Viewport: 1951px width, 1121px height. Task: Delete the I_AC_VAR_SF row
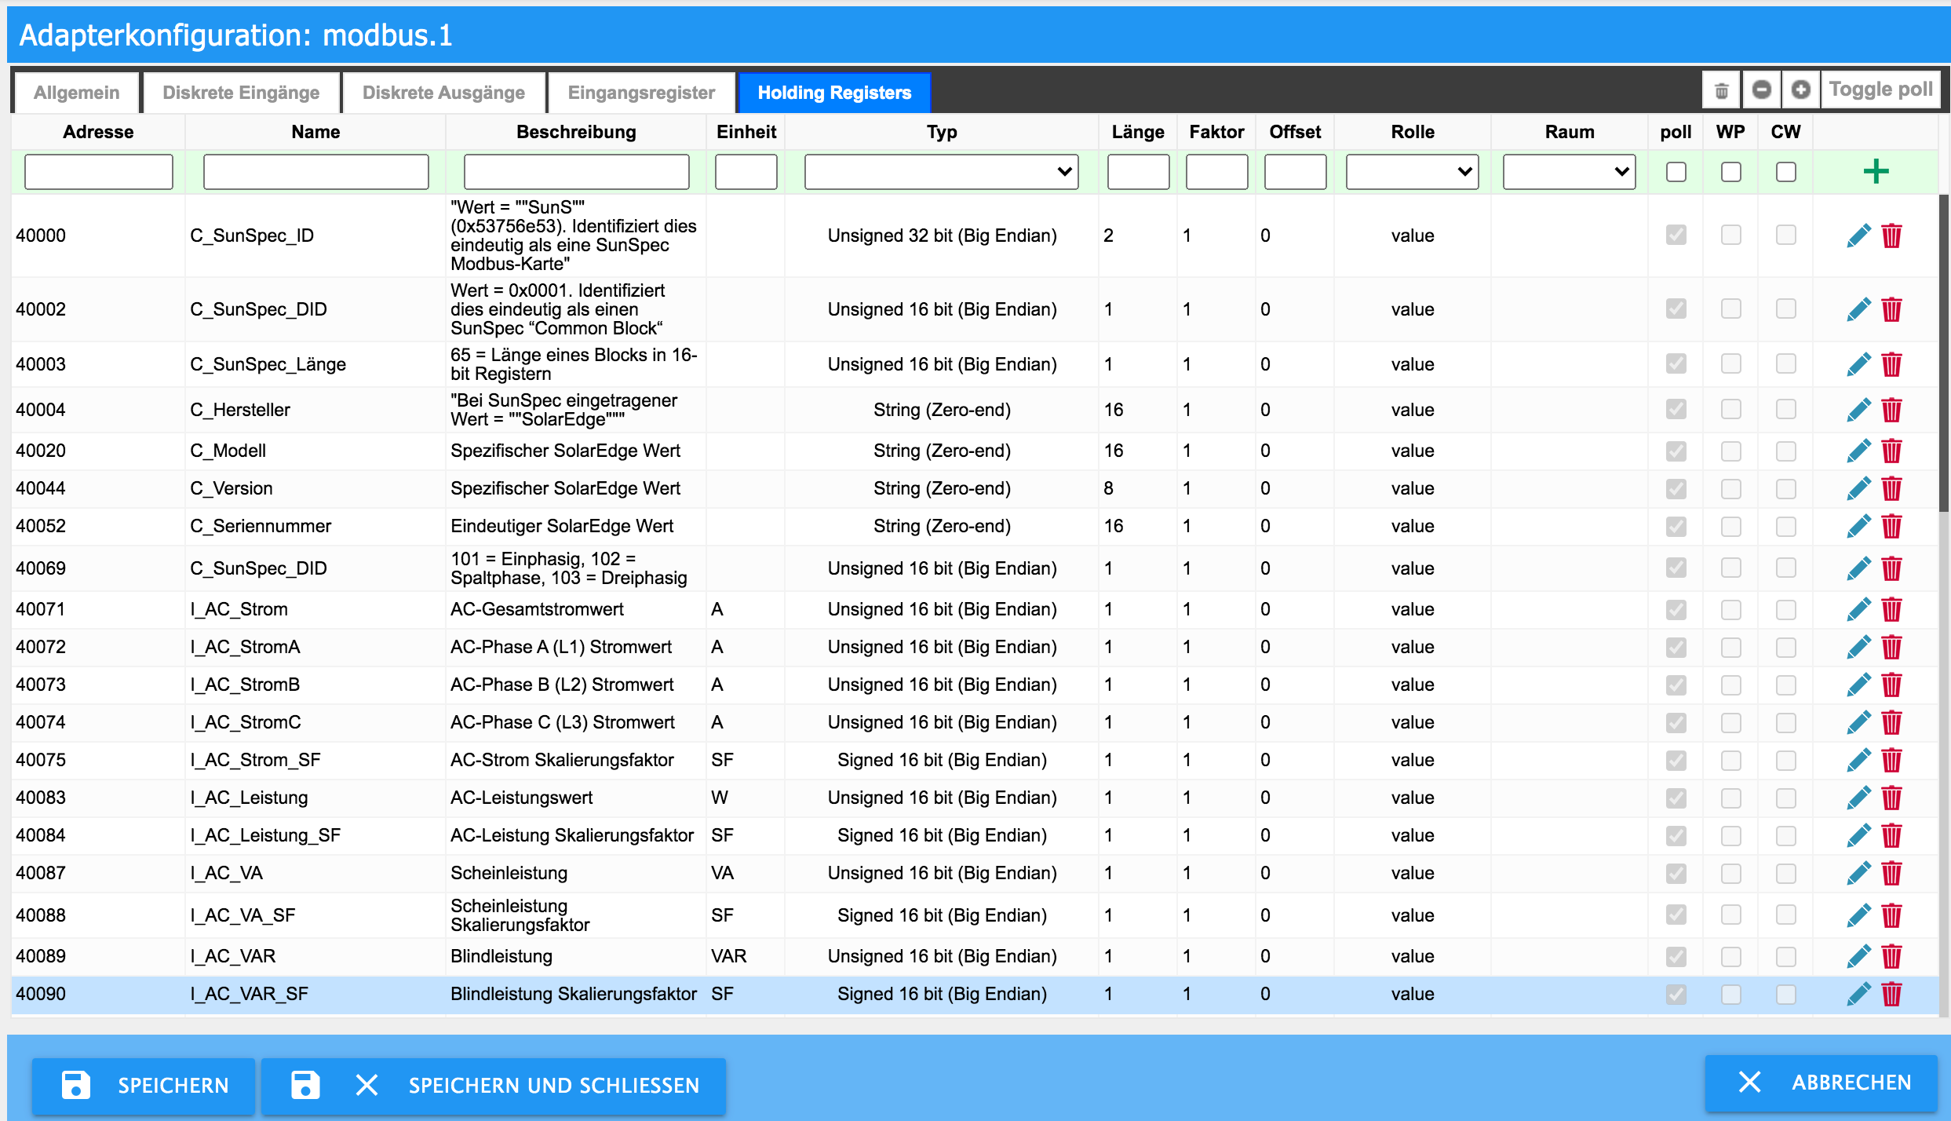[x=1891, y=994]
